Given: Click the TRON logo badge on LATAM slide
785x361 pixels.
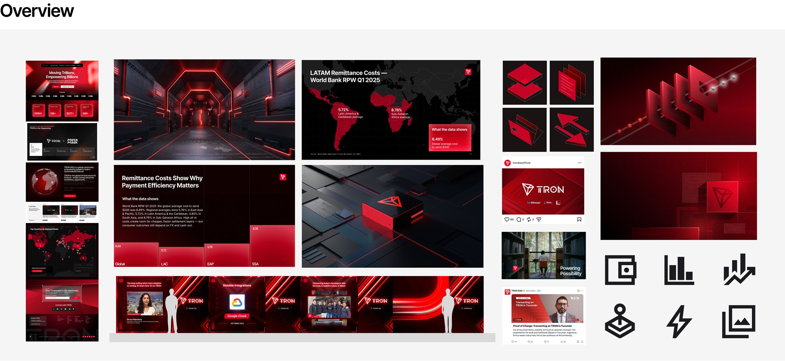Looking at the screenshot, I should coord(468,72).
